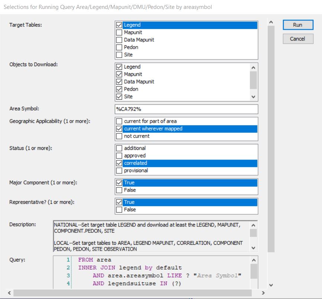
Task: Click the 'Target Tables:' label
Action: pyautogui.click(x=26, y=25)
